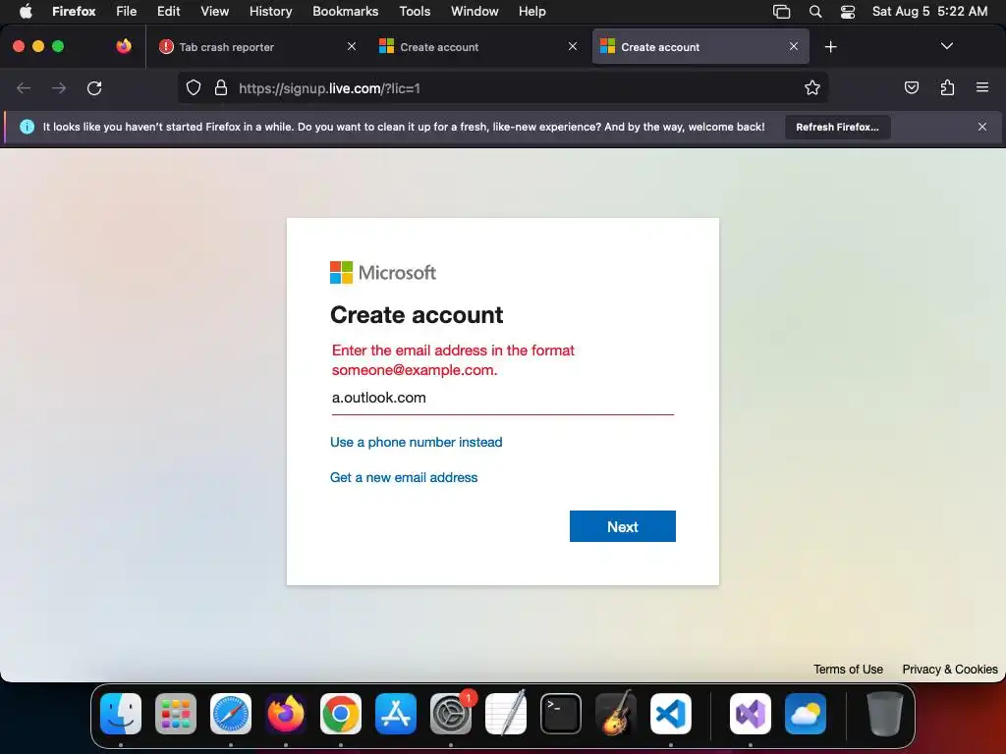Switch to the middle Create account tab
This screenshot has width=1006, height=754.
479,47
